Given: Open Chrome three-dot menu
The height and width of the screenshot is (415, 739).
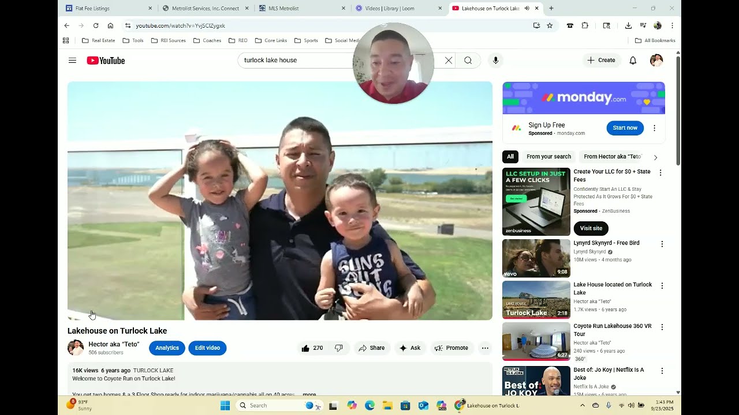Looking at the screenshot, I should point(672,25).
